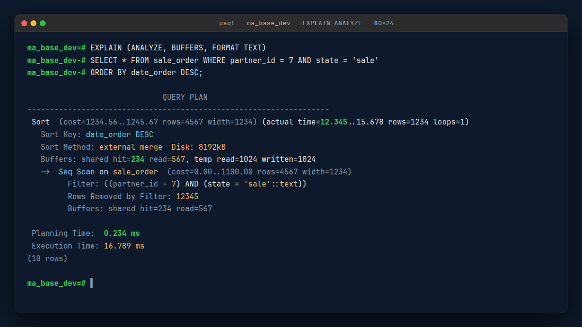
Task: Click the 'SELECT * FROM sale_order' query line
Action: pos(235,60)
